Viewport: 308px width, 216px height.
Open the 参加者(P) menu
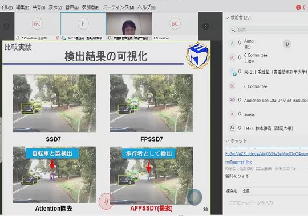(x=91, y=7)
